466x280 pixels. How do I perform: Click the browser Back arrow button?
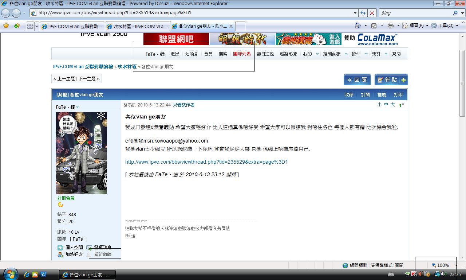6,13
